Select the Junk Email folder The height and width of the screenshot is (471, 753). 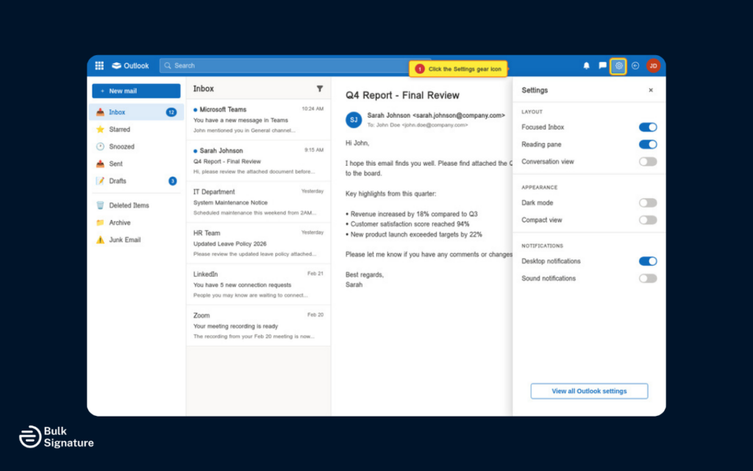point(124,239)
